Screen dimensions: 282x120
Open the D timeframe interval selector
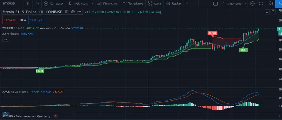(x=28, y=3)
